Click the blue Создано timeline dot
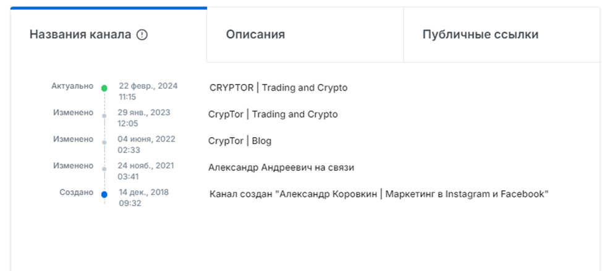 click(104, 195)
